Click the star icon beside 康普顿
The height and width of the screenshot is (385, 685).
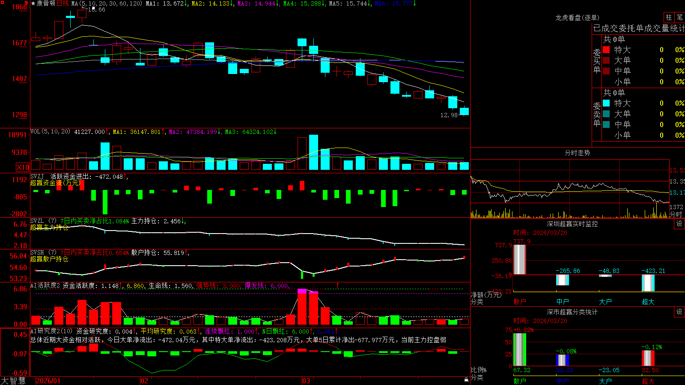coord(33,3)
